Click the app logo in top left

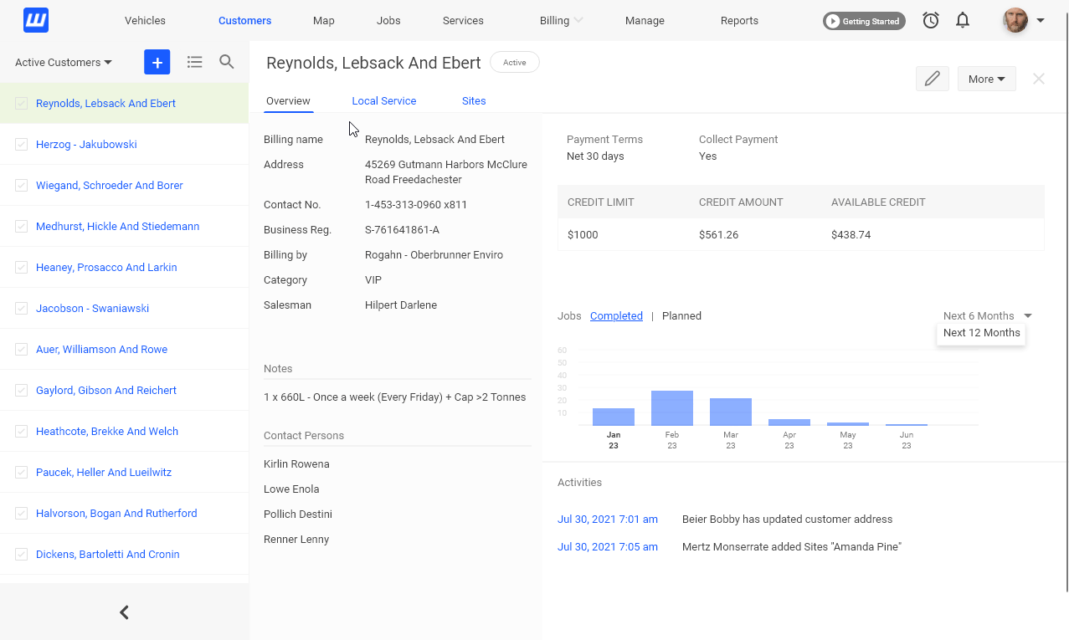click(36, 20)
